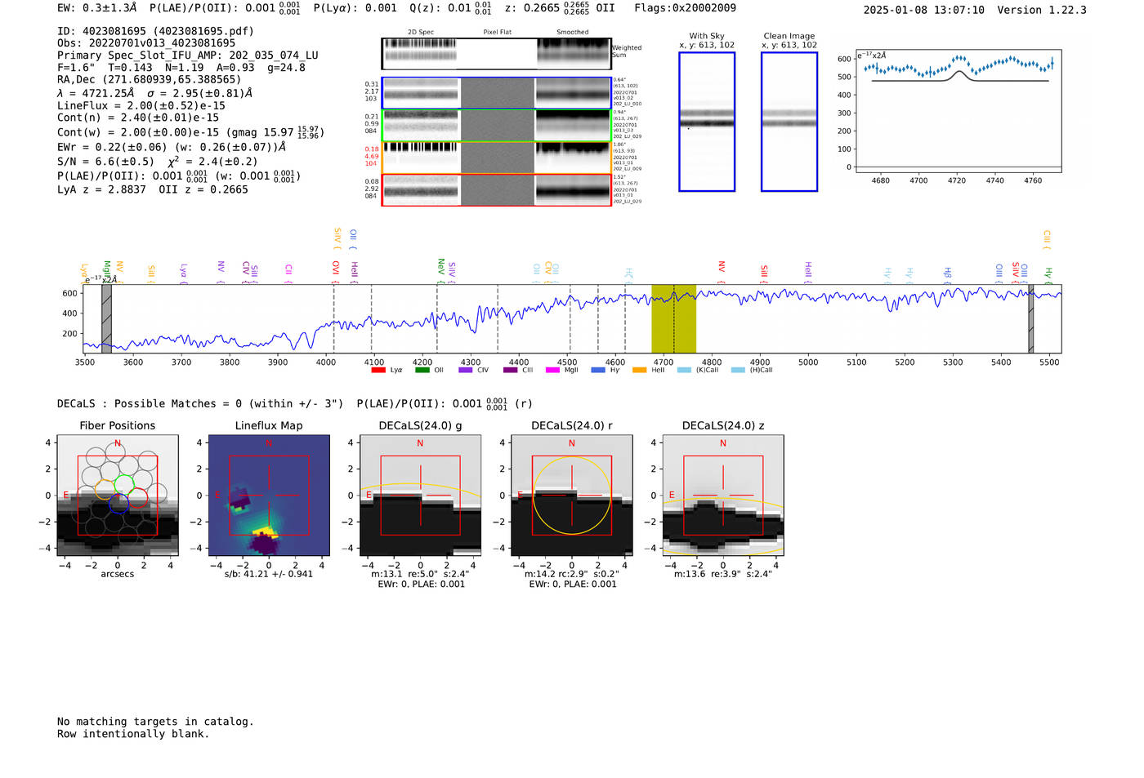Open the Lineflux Map image
This screenshot has height=778, width=1144.
pyautogui.click(x=269, y=496)
